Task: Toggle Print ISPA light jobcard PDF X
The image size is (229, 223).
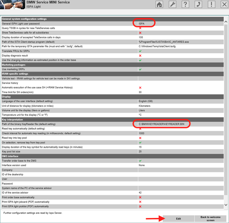Action: click(x=140, y=202)
